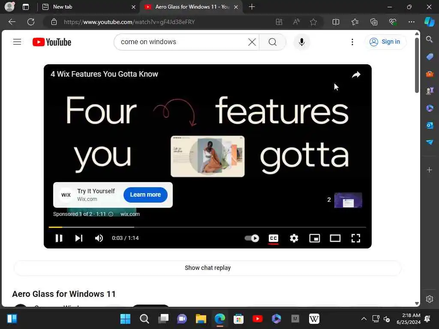This screenshot has width=439, height=329.
Task: Open Windows taskbar Search
Action: click(x=144, y=319)
